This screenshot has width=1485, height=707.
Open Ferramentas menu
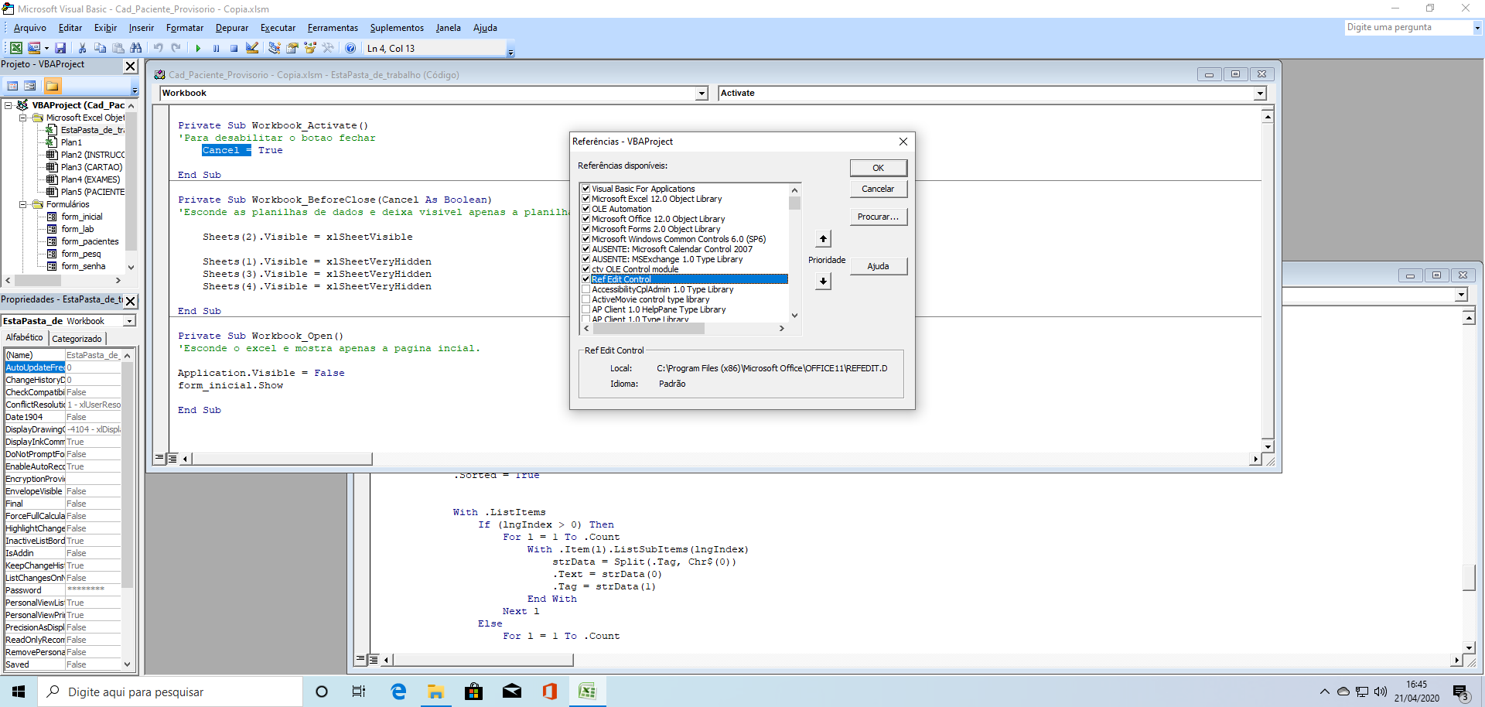(333, 28)
